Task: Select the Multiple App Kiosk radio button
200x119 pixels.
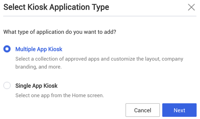Action: (x=7, y=49)
